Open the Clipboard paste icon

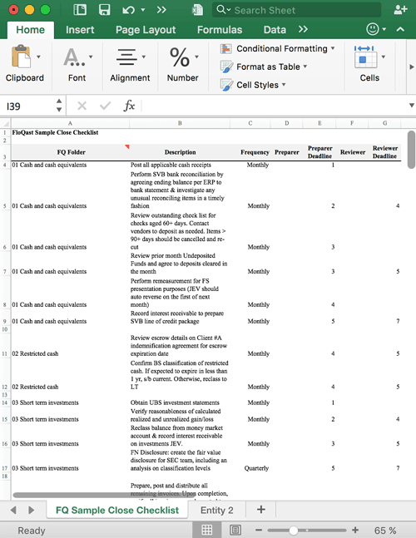click(x=21, y=57)
